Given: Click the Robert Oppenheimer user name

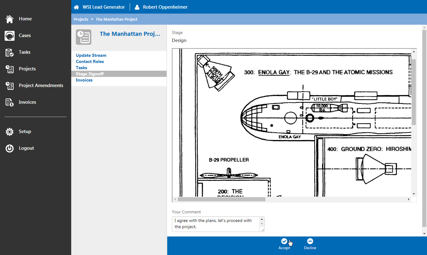Looking at the screenshot, I should (165, 7).
